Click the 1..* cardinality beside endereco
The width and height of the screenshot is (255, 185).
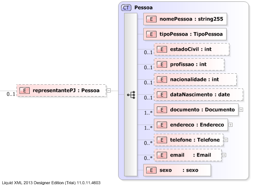(x=148, y=128)
